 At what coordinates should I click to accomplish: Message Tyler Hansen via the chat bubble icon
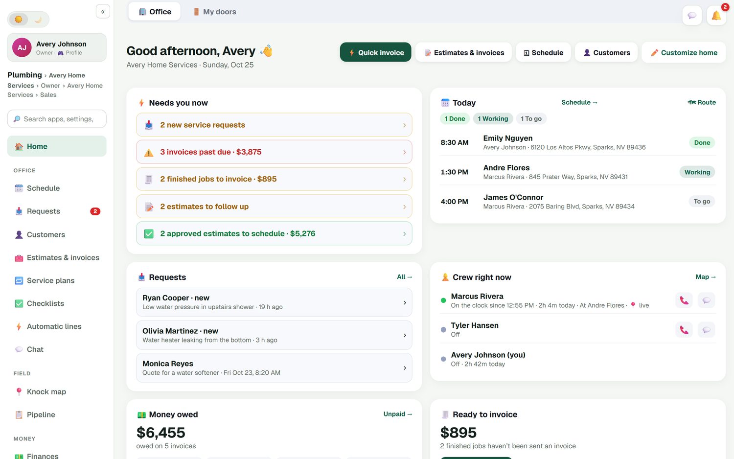click(x=707, y=330)
